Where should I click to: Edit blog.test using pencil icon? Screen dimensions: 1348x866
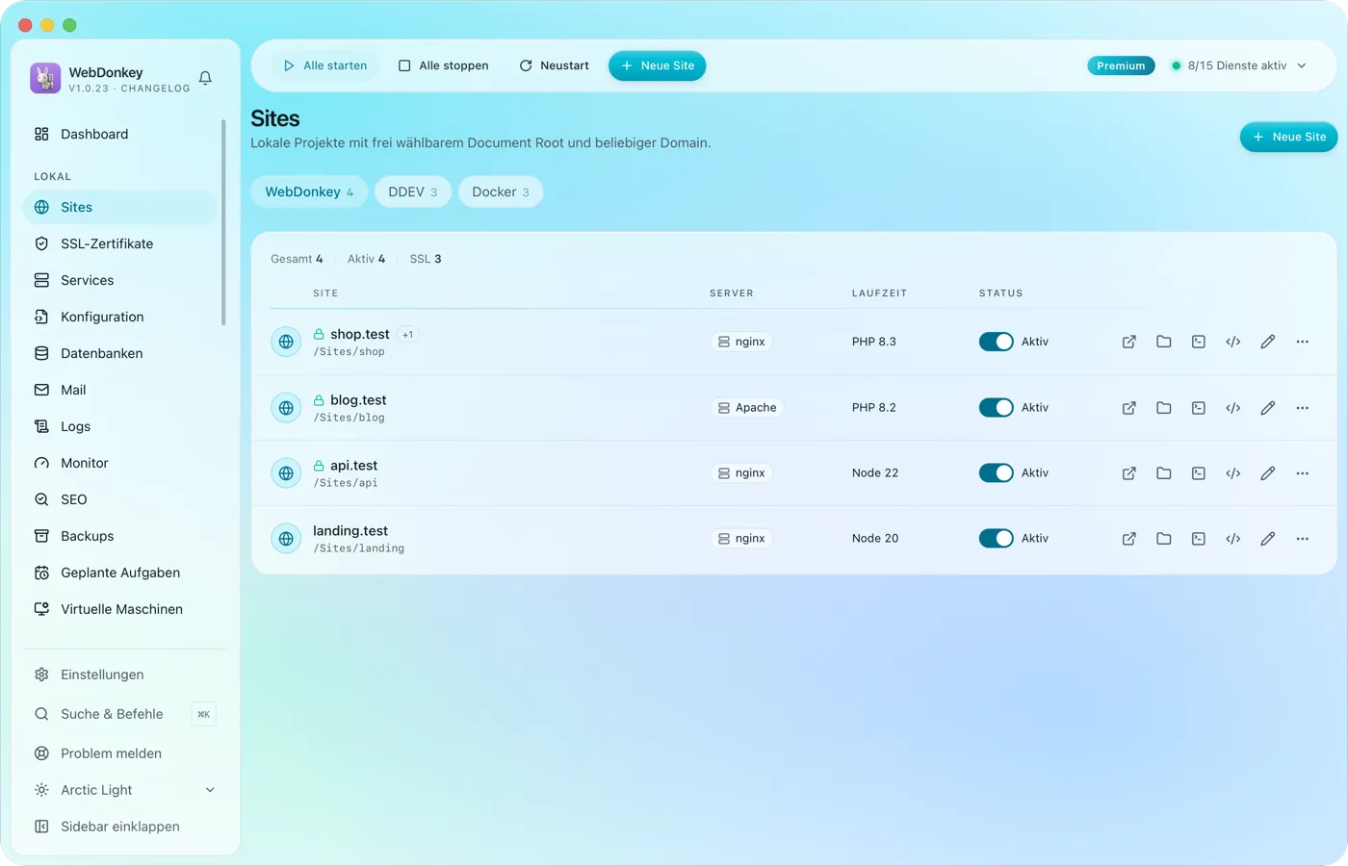(1268, 408)
